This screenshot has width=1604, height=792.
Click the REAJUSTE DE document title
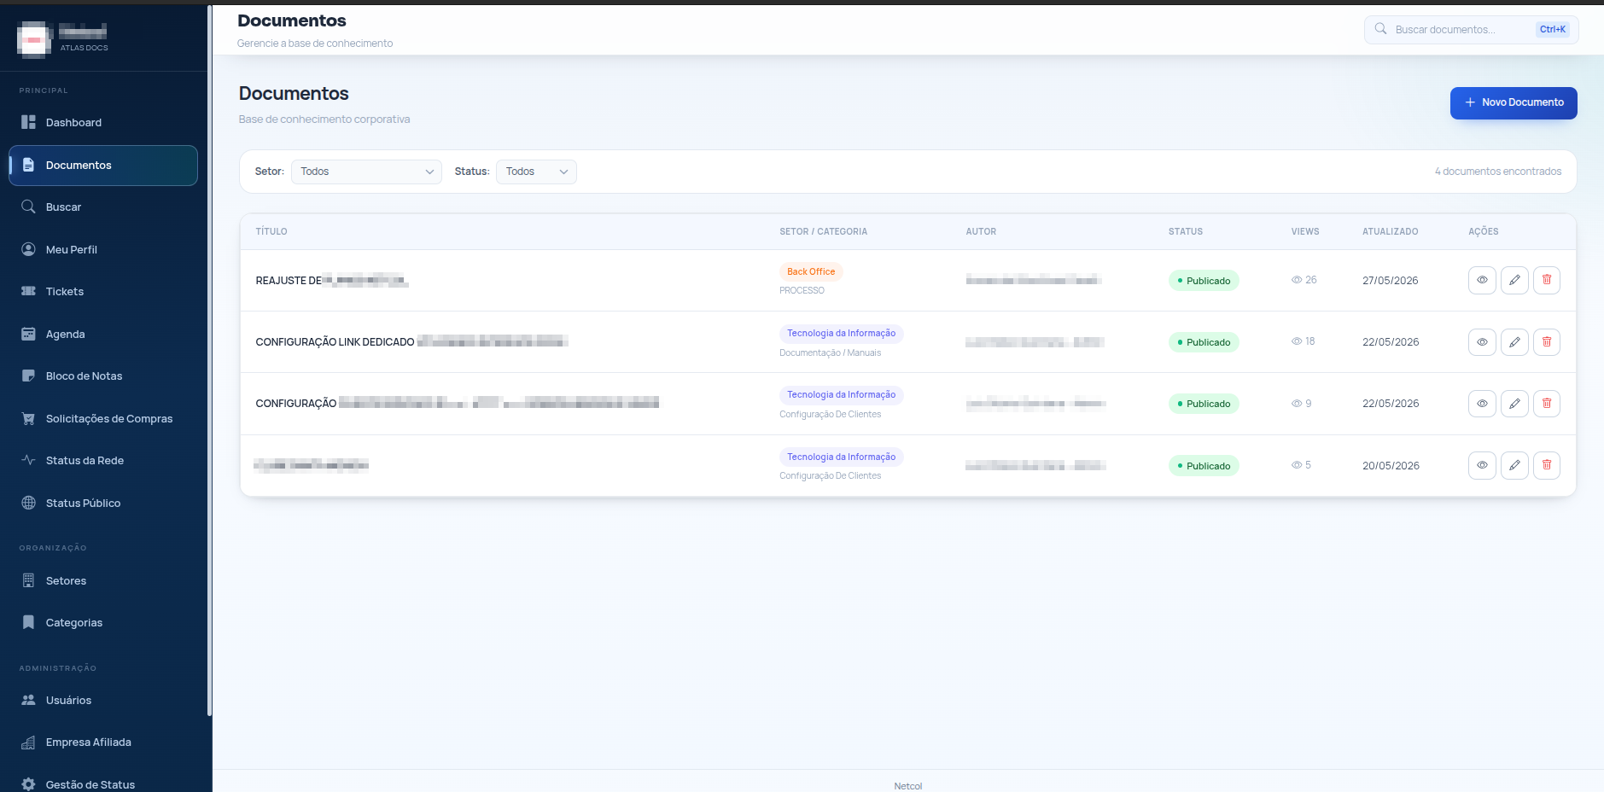pos(332,281)
